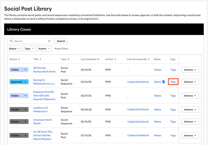The image size is (208, 145).
Task: Change the Approved status on Saving for Retirement
Action: pos(19,82)
